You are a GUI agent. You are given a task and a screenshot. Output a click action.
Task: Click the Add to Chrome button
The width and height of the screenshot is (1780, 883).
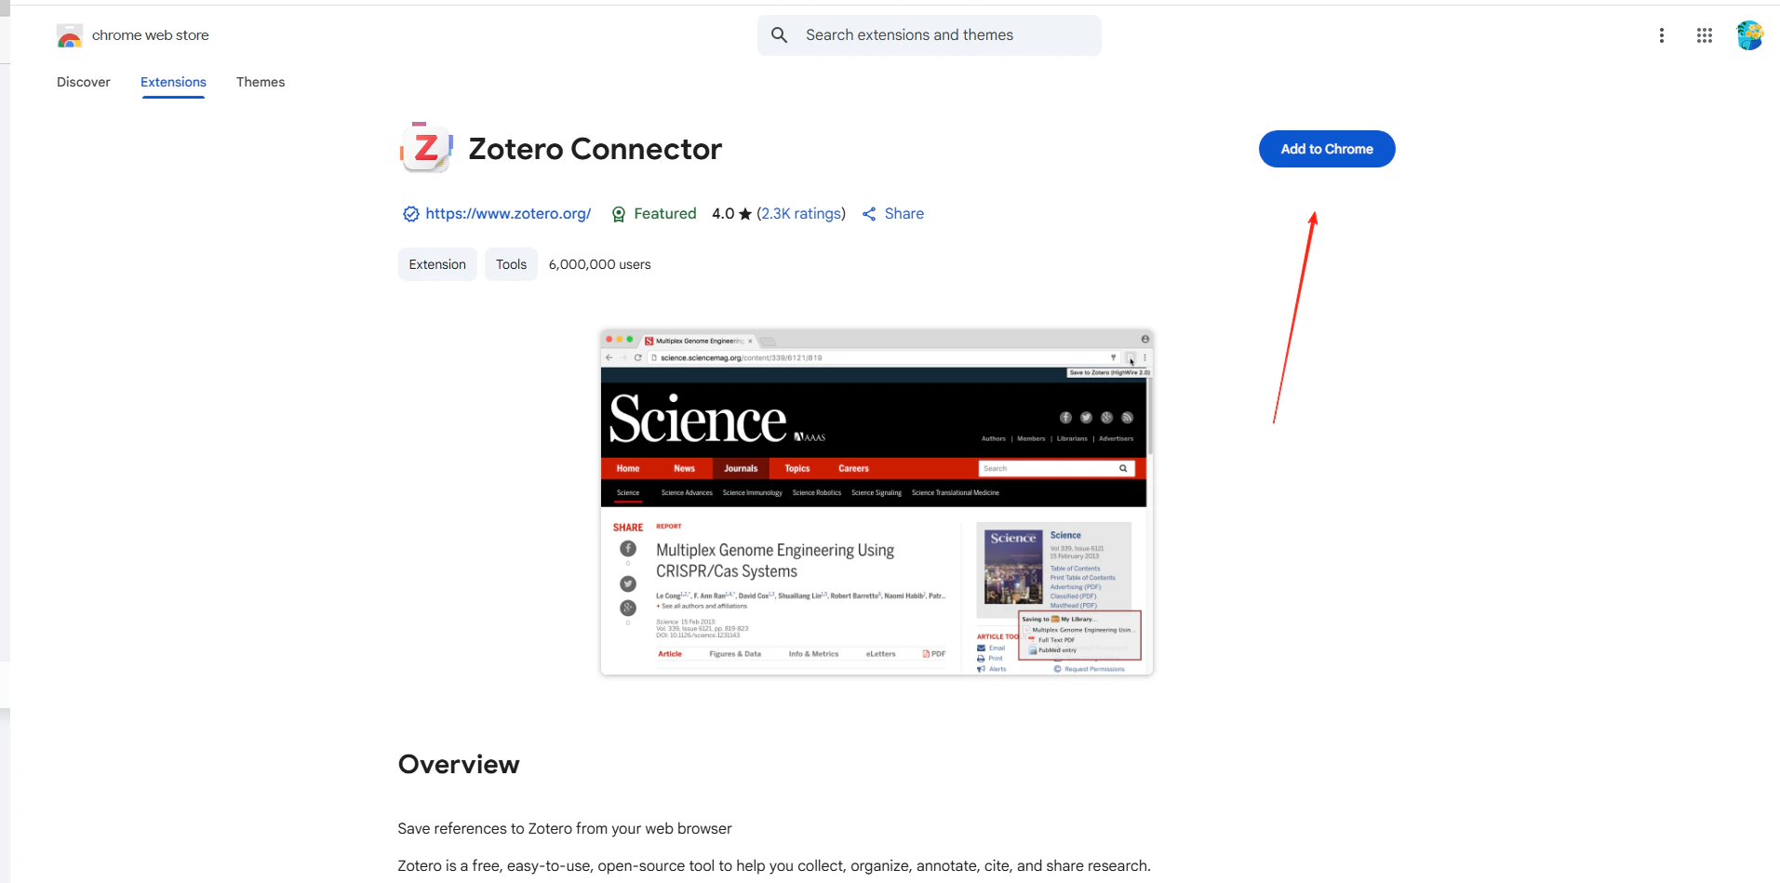click(1326, 149)
